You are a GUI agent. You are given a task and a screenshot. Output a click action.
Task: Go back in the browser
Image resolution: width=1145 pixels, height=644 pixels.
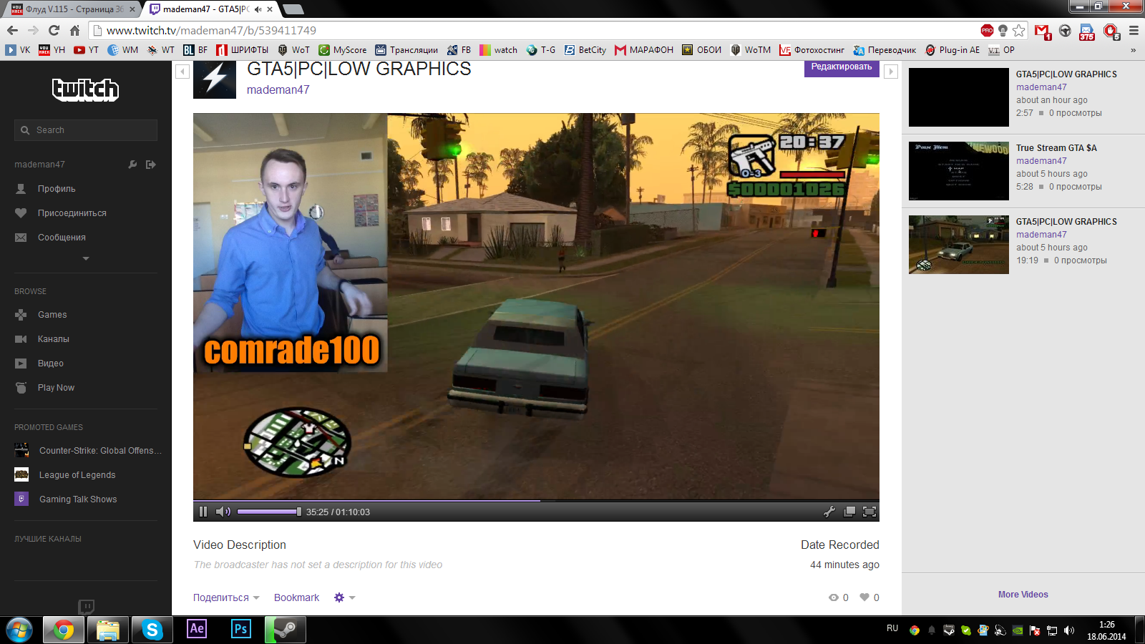tap(12, 30)
